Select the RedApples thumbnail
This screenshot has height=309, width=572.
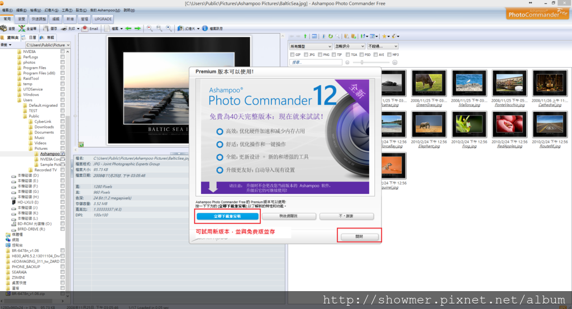click(x=509, y=124)
